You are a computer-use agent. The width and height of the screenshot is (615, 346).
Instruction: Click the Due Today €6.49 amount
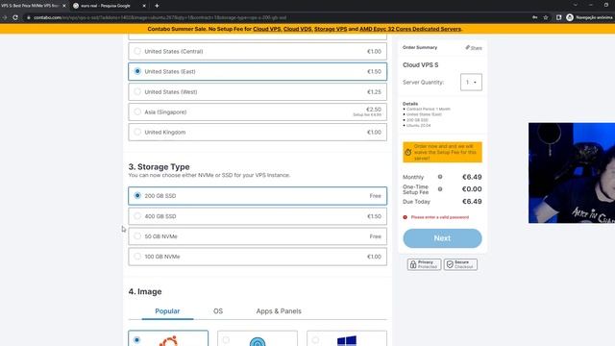point(472,202)
